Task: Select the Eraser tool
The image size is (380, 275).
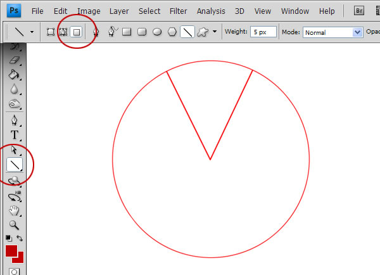Action: 15,60
